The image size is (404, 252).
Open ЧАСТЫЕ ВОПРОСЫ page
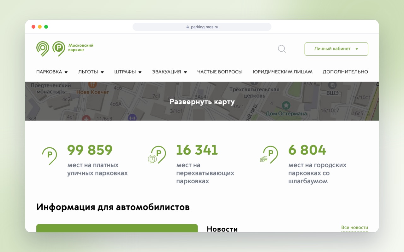220,72
